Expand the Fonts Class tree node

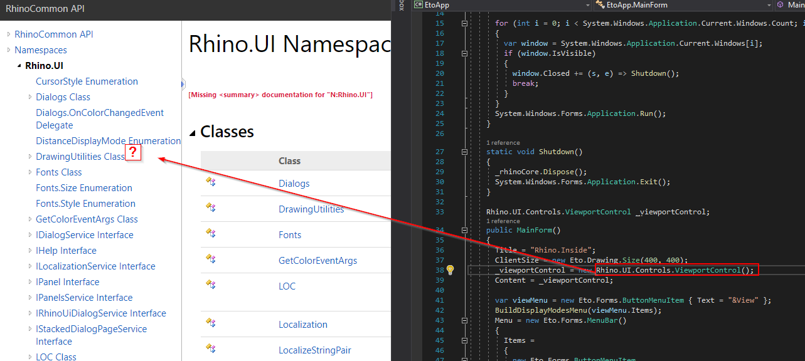coord(29,172)
